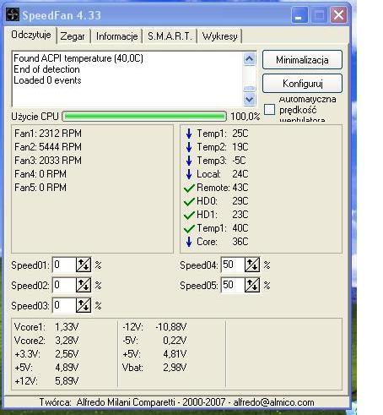This screenshot has width=383, height=415.
Task: Click the Speed05 value field showing 50
Action: (x=233, y=285)
